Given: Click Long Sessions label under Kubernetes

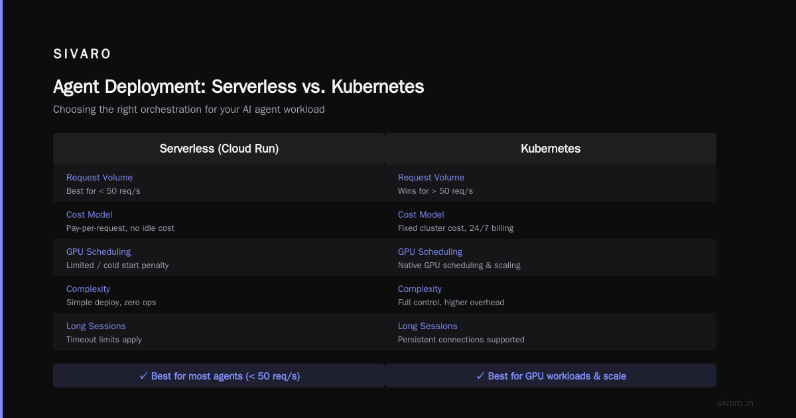Looking at the screenshot, I should [x=428, y=326].
